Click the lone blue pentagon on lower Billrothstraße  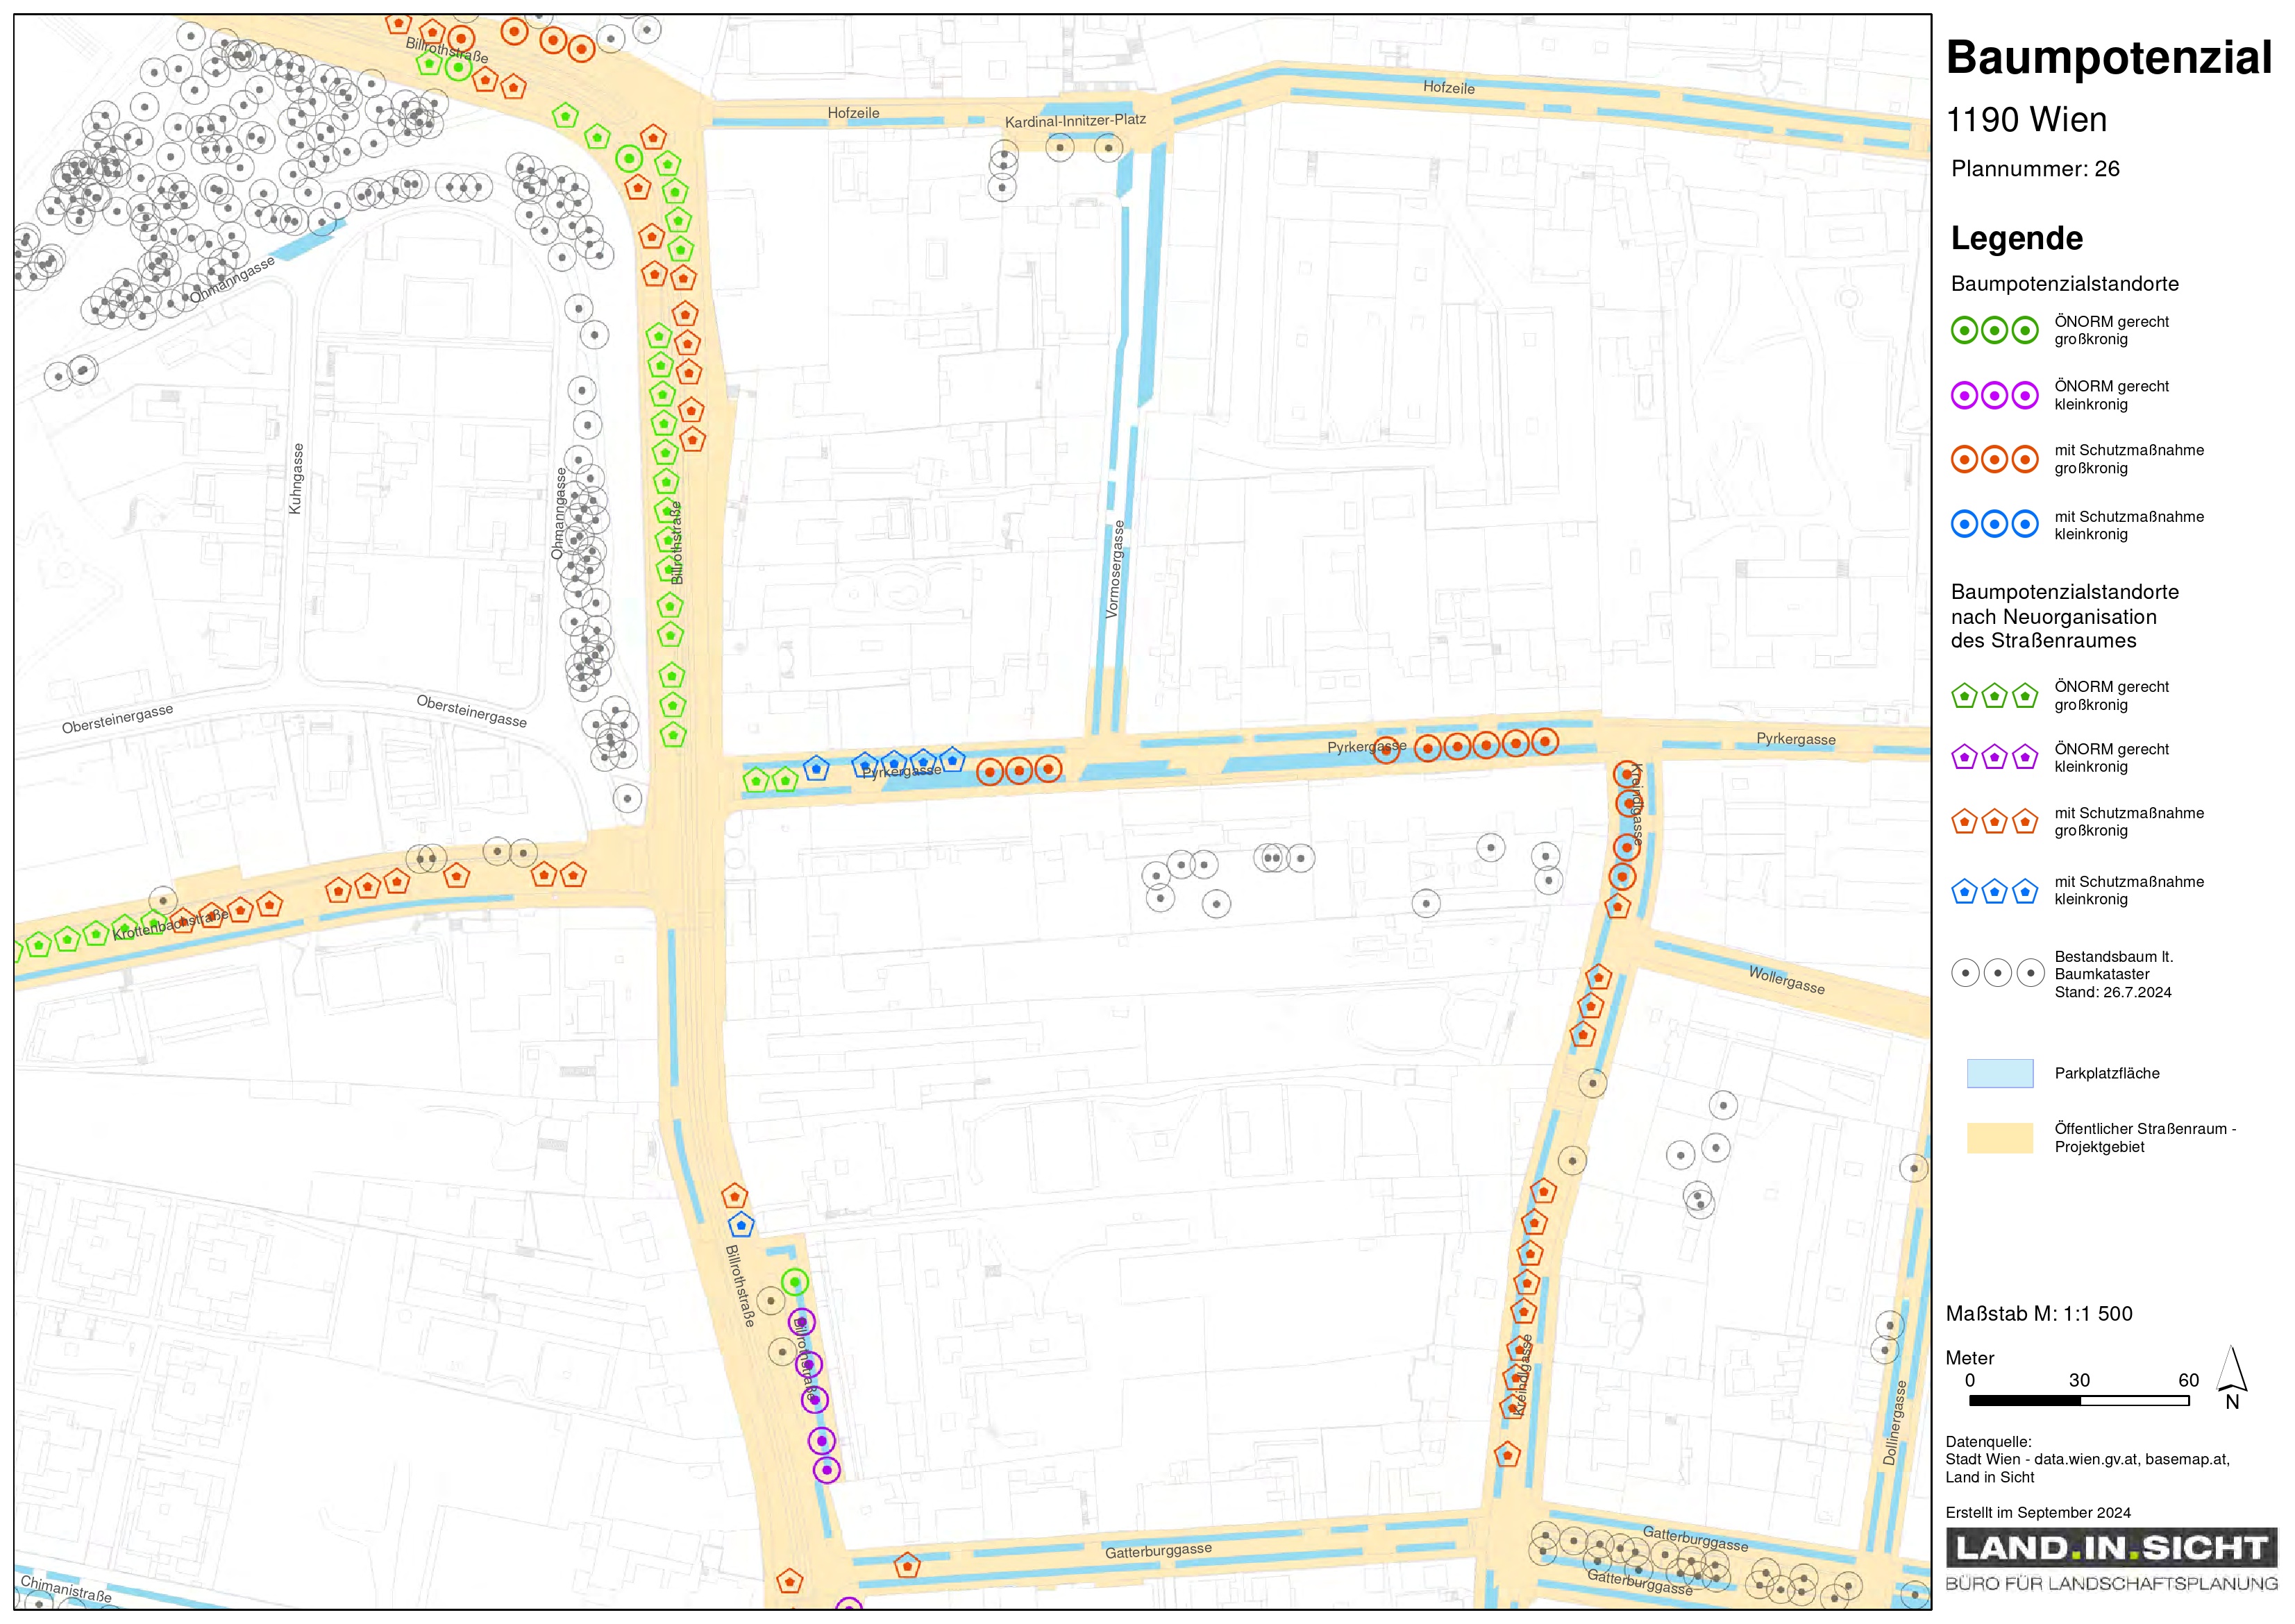click(740, 1224)
